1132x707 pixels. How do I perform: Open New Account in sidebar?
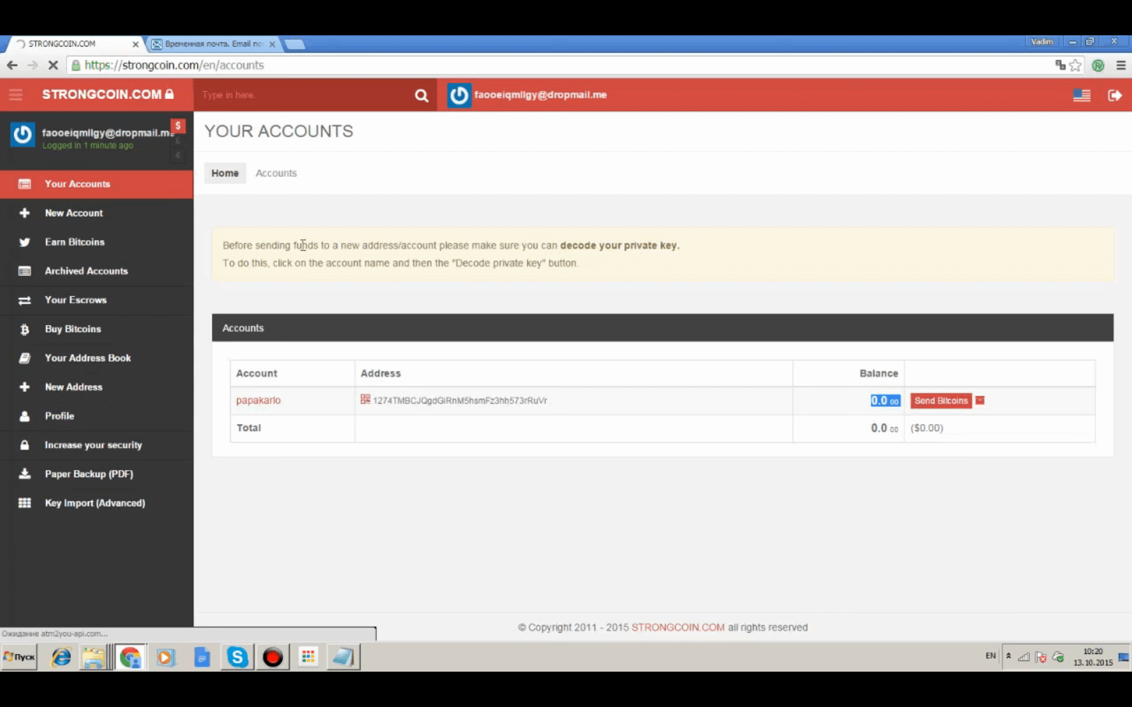coord(97,213)
